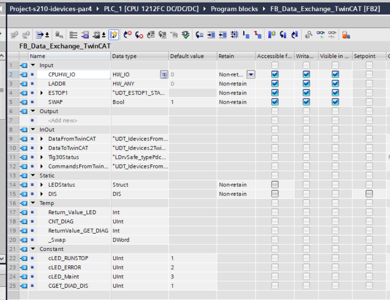The image size is (390, 300).
Task: Collapse the Output section
Action: click(x=33, y=111)
